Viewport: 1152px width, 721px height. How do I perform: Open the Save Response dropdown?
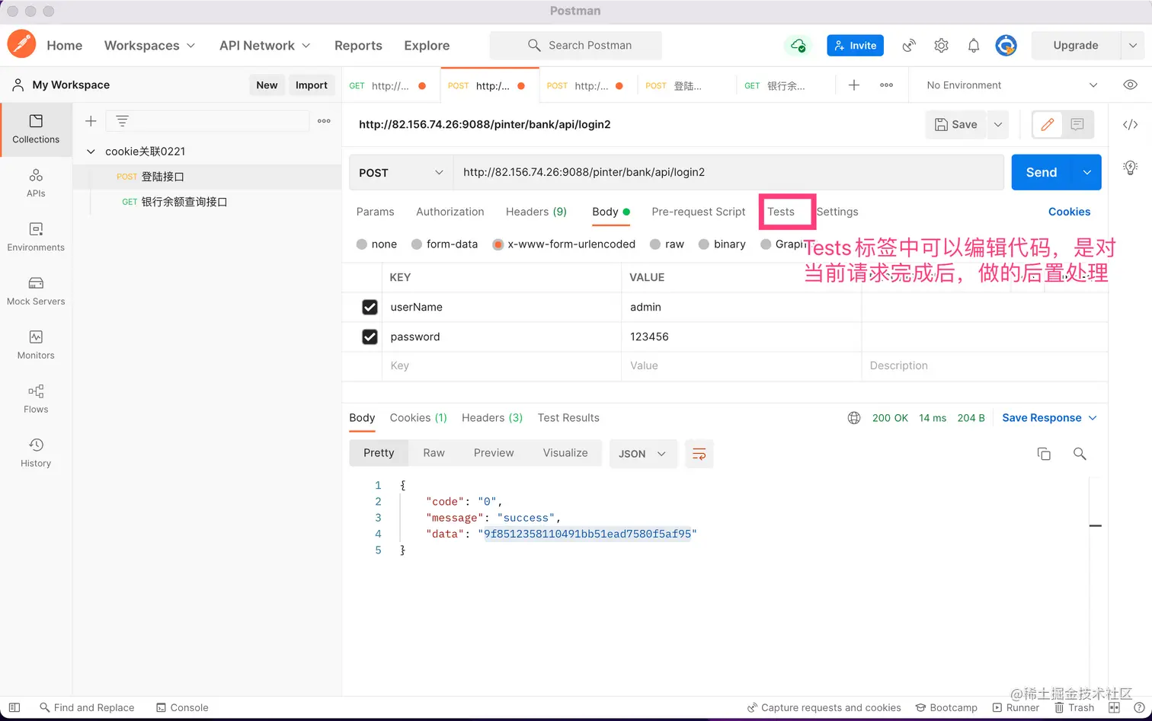1049,418
